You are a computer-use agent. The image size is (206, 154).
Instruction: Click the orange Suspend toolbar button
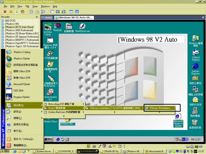(x=11, y=12)
